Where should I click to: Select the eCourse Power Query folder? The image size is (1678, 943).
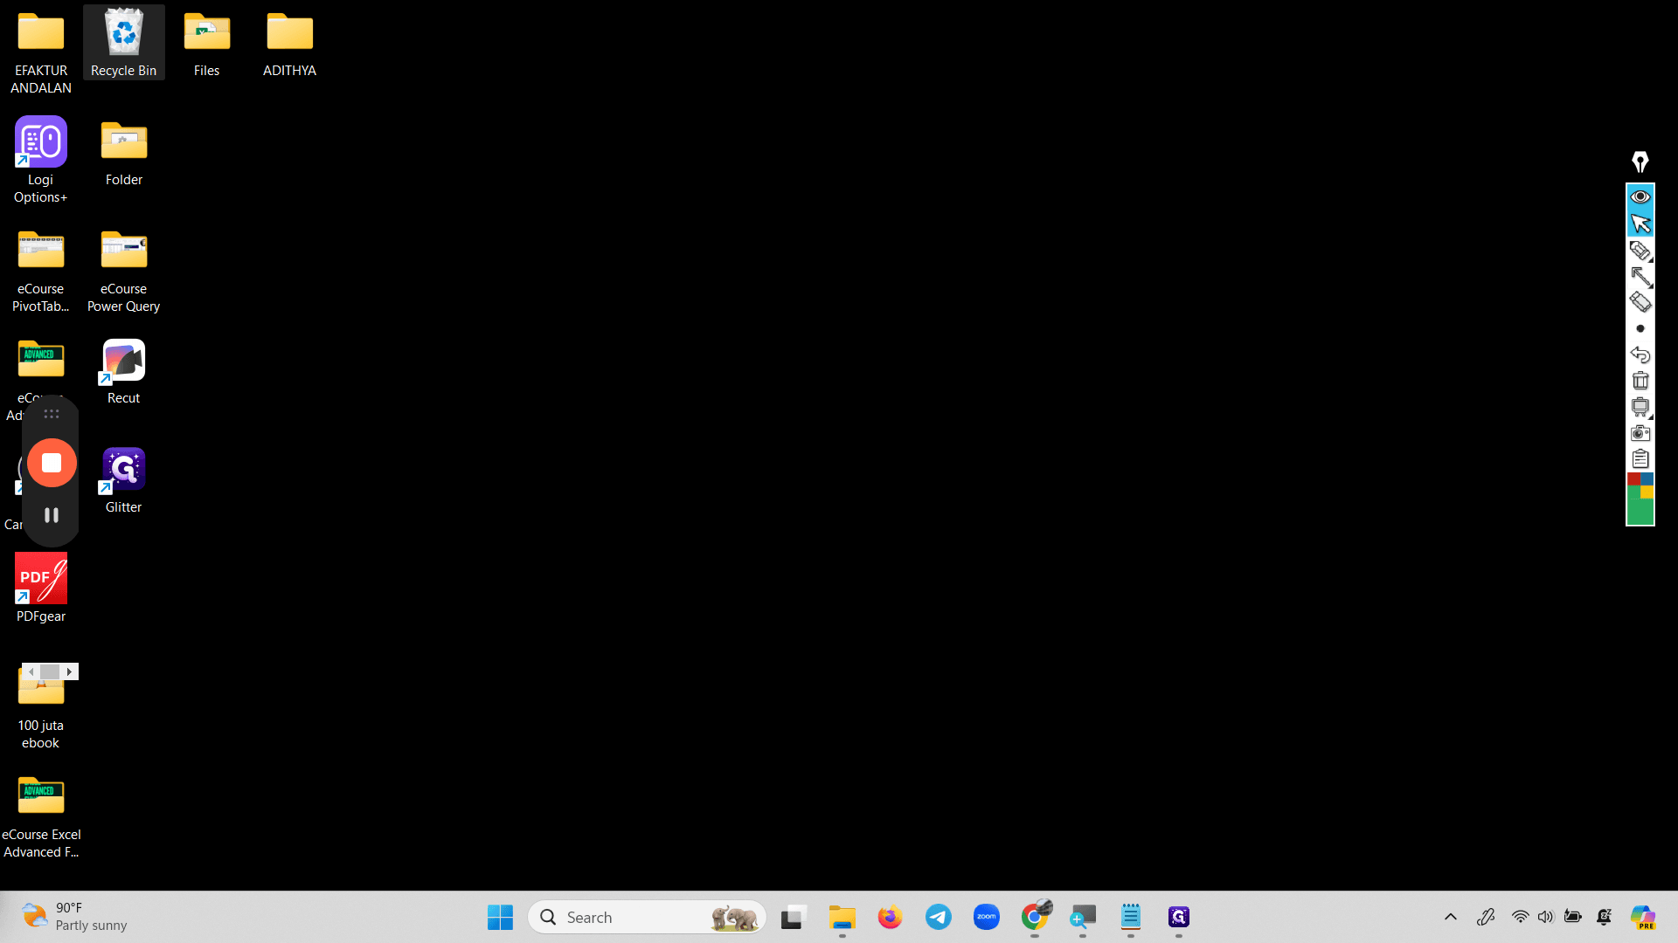124,271
